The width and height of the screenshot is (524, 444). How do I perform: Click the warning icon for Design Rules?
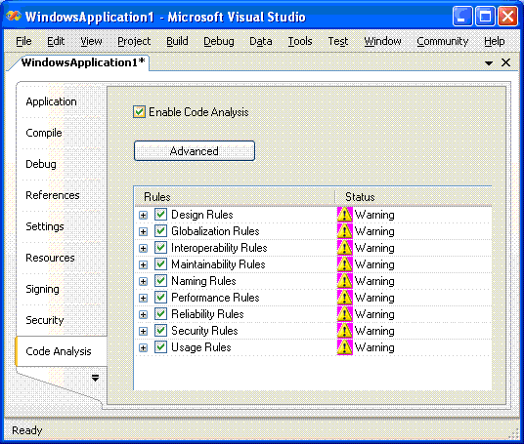click(x=344, y=215)
